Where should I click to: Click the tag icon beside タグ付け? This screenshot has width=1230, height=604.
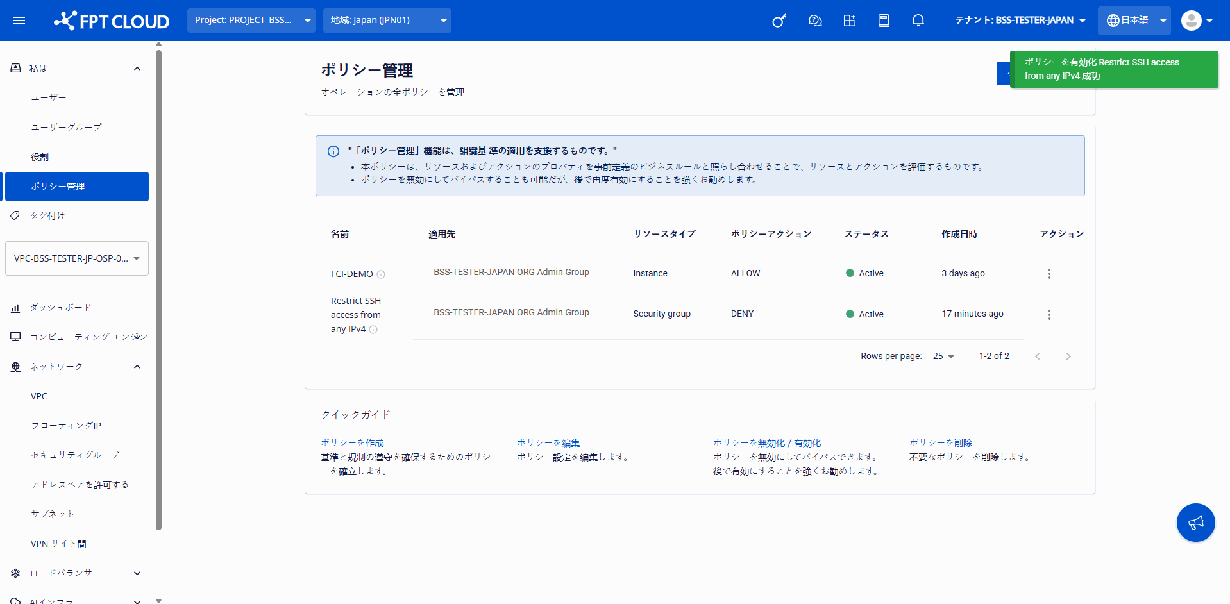tap(15, 215)
